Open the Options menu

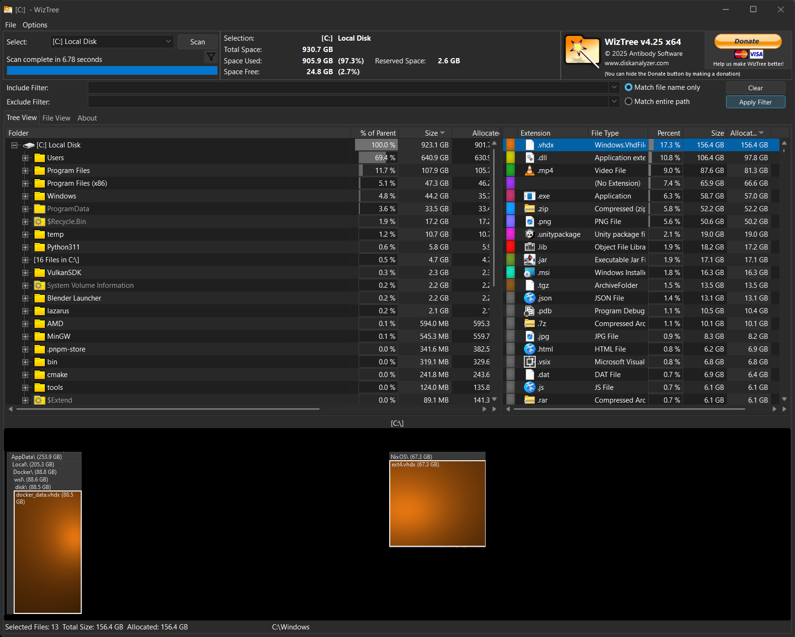pos(35,25)
